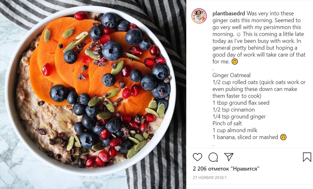Screen dimensions: 313x189
Task: Share the post with the paper plane icon
Action: 229,157
